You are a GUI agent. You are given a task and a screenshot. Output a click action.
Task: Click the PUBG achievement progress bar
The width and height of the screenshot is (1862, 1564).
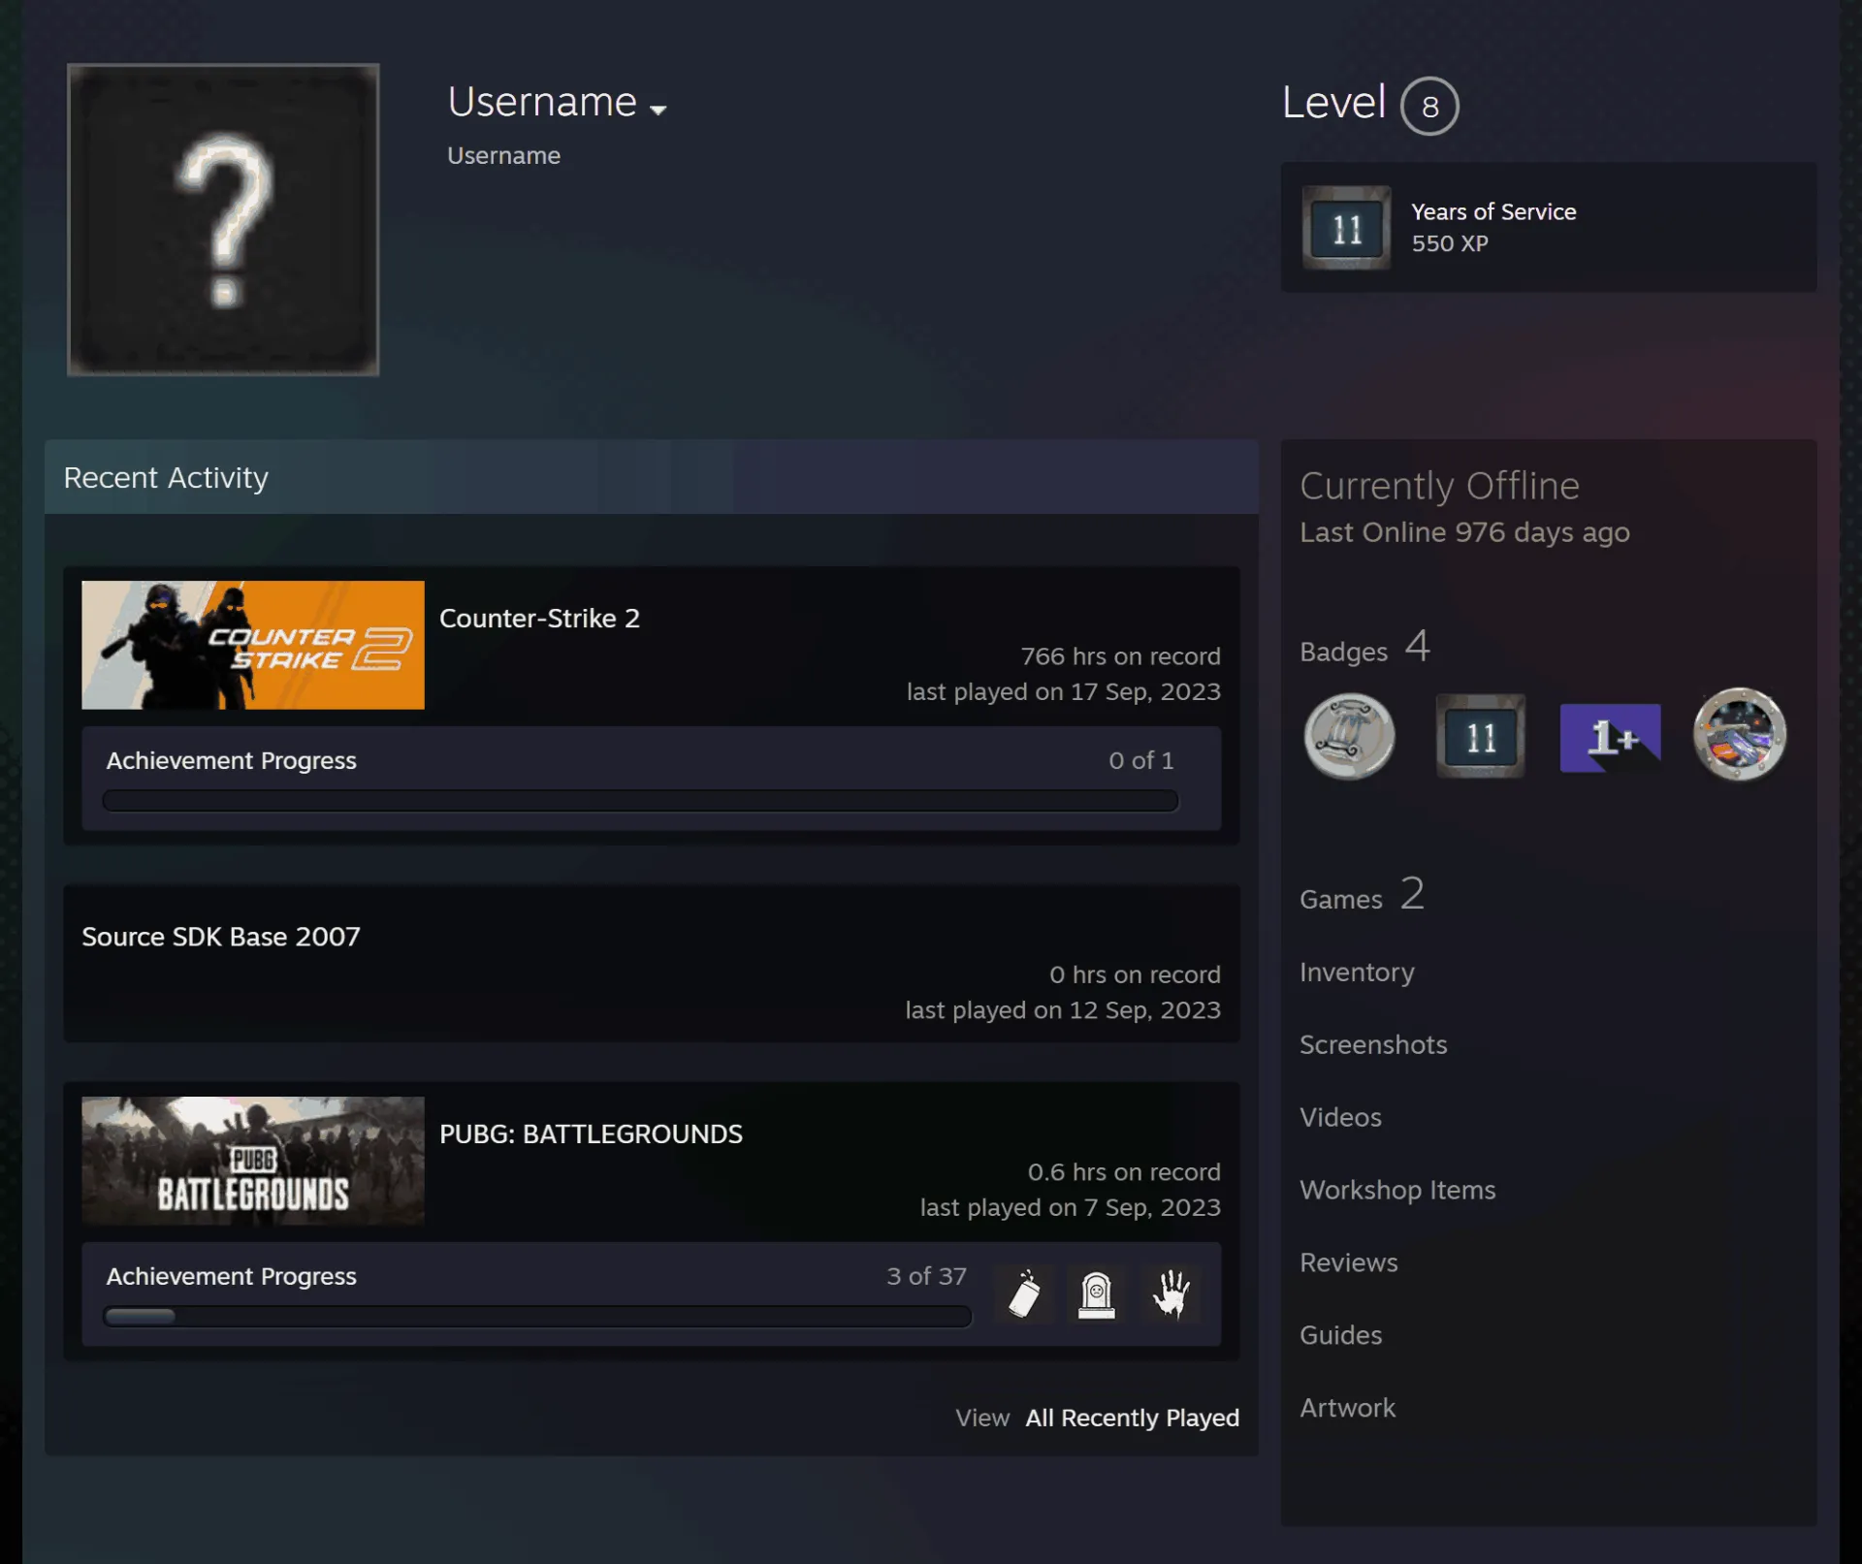coord(537,1317)
